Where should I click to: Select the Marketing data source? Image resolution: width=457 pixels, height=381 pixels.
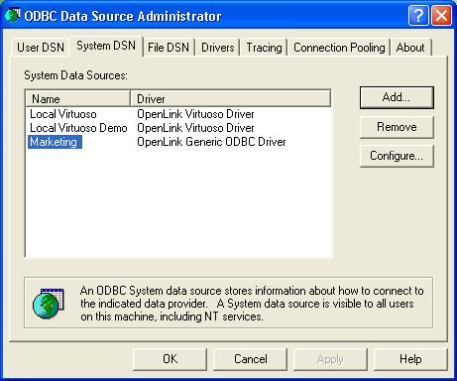[55, 142]
